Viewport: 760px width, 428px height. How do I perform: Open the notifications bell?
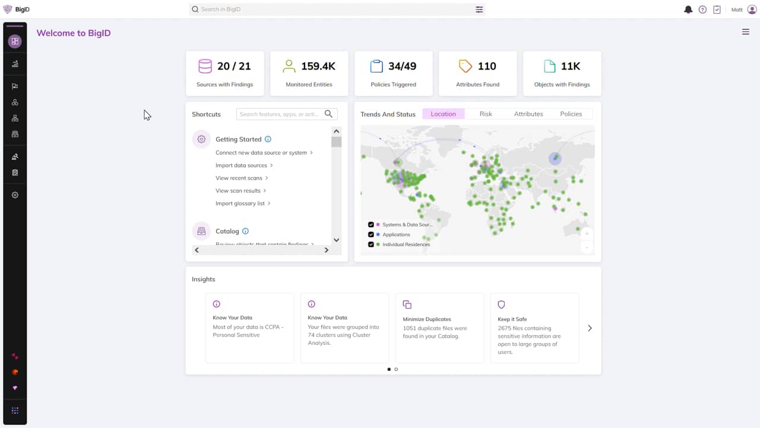click(x=688, y=10)
